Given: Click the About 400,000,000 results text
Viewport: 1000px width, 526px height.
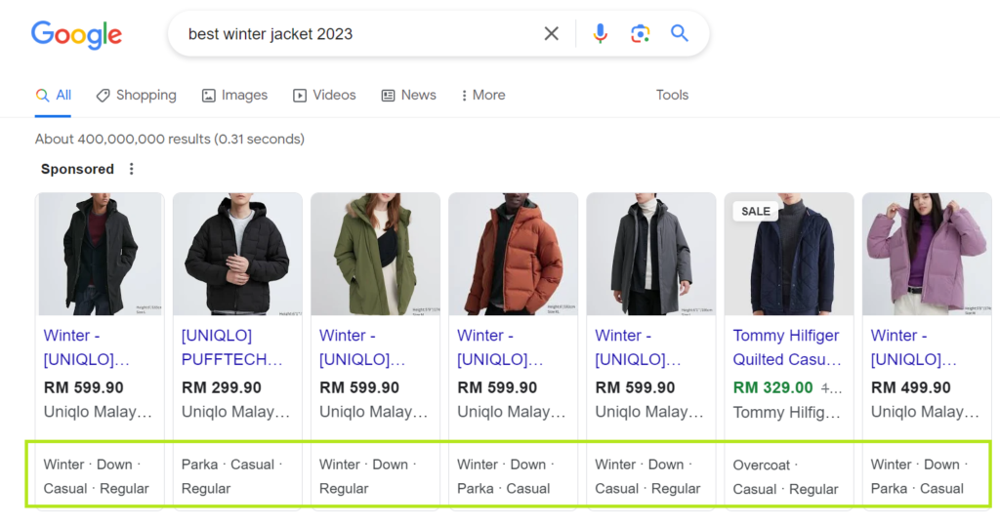Looking at the screenshot, I should [x=170, y=139].
